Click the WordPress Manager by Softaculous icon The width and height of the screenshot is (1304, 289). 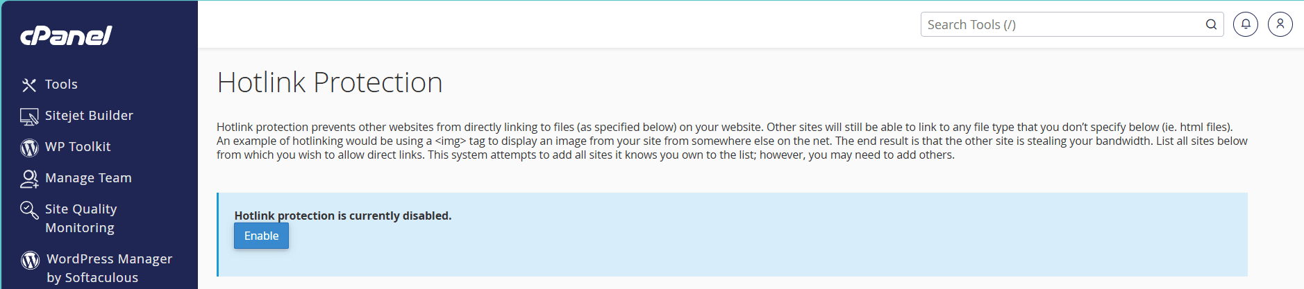[x=30, y=260]
